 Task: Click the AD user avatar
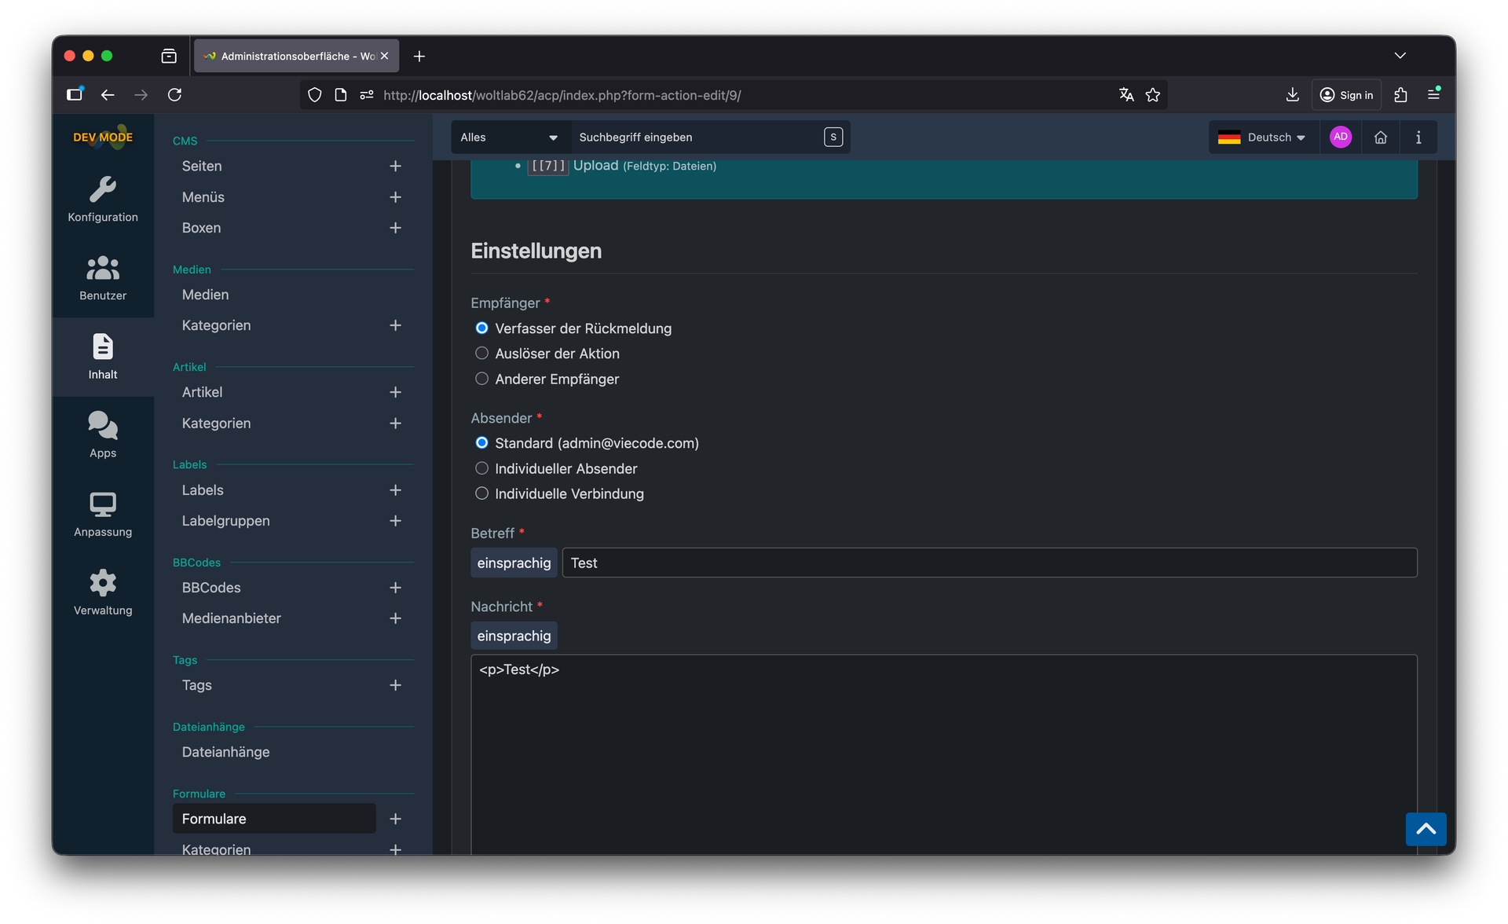click(x=1340, y=137)
